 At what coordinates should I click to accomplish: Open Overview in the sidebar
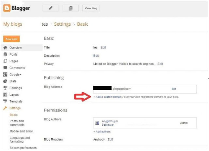16,48
